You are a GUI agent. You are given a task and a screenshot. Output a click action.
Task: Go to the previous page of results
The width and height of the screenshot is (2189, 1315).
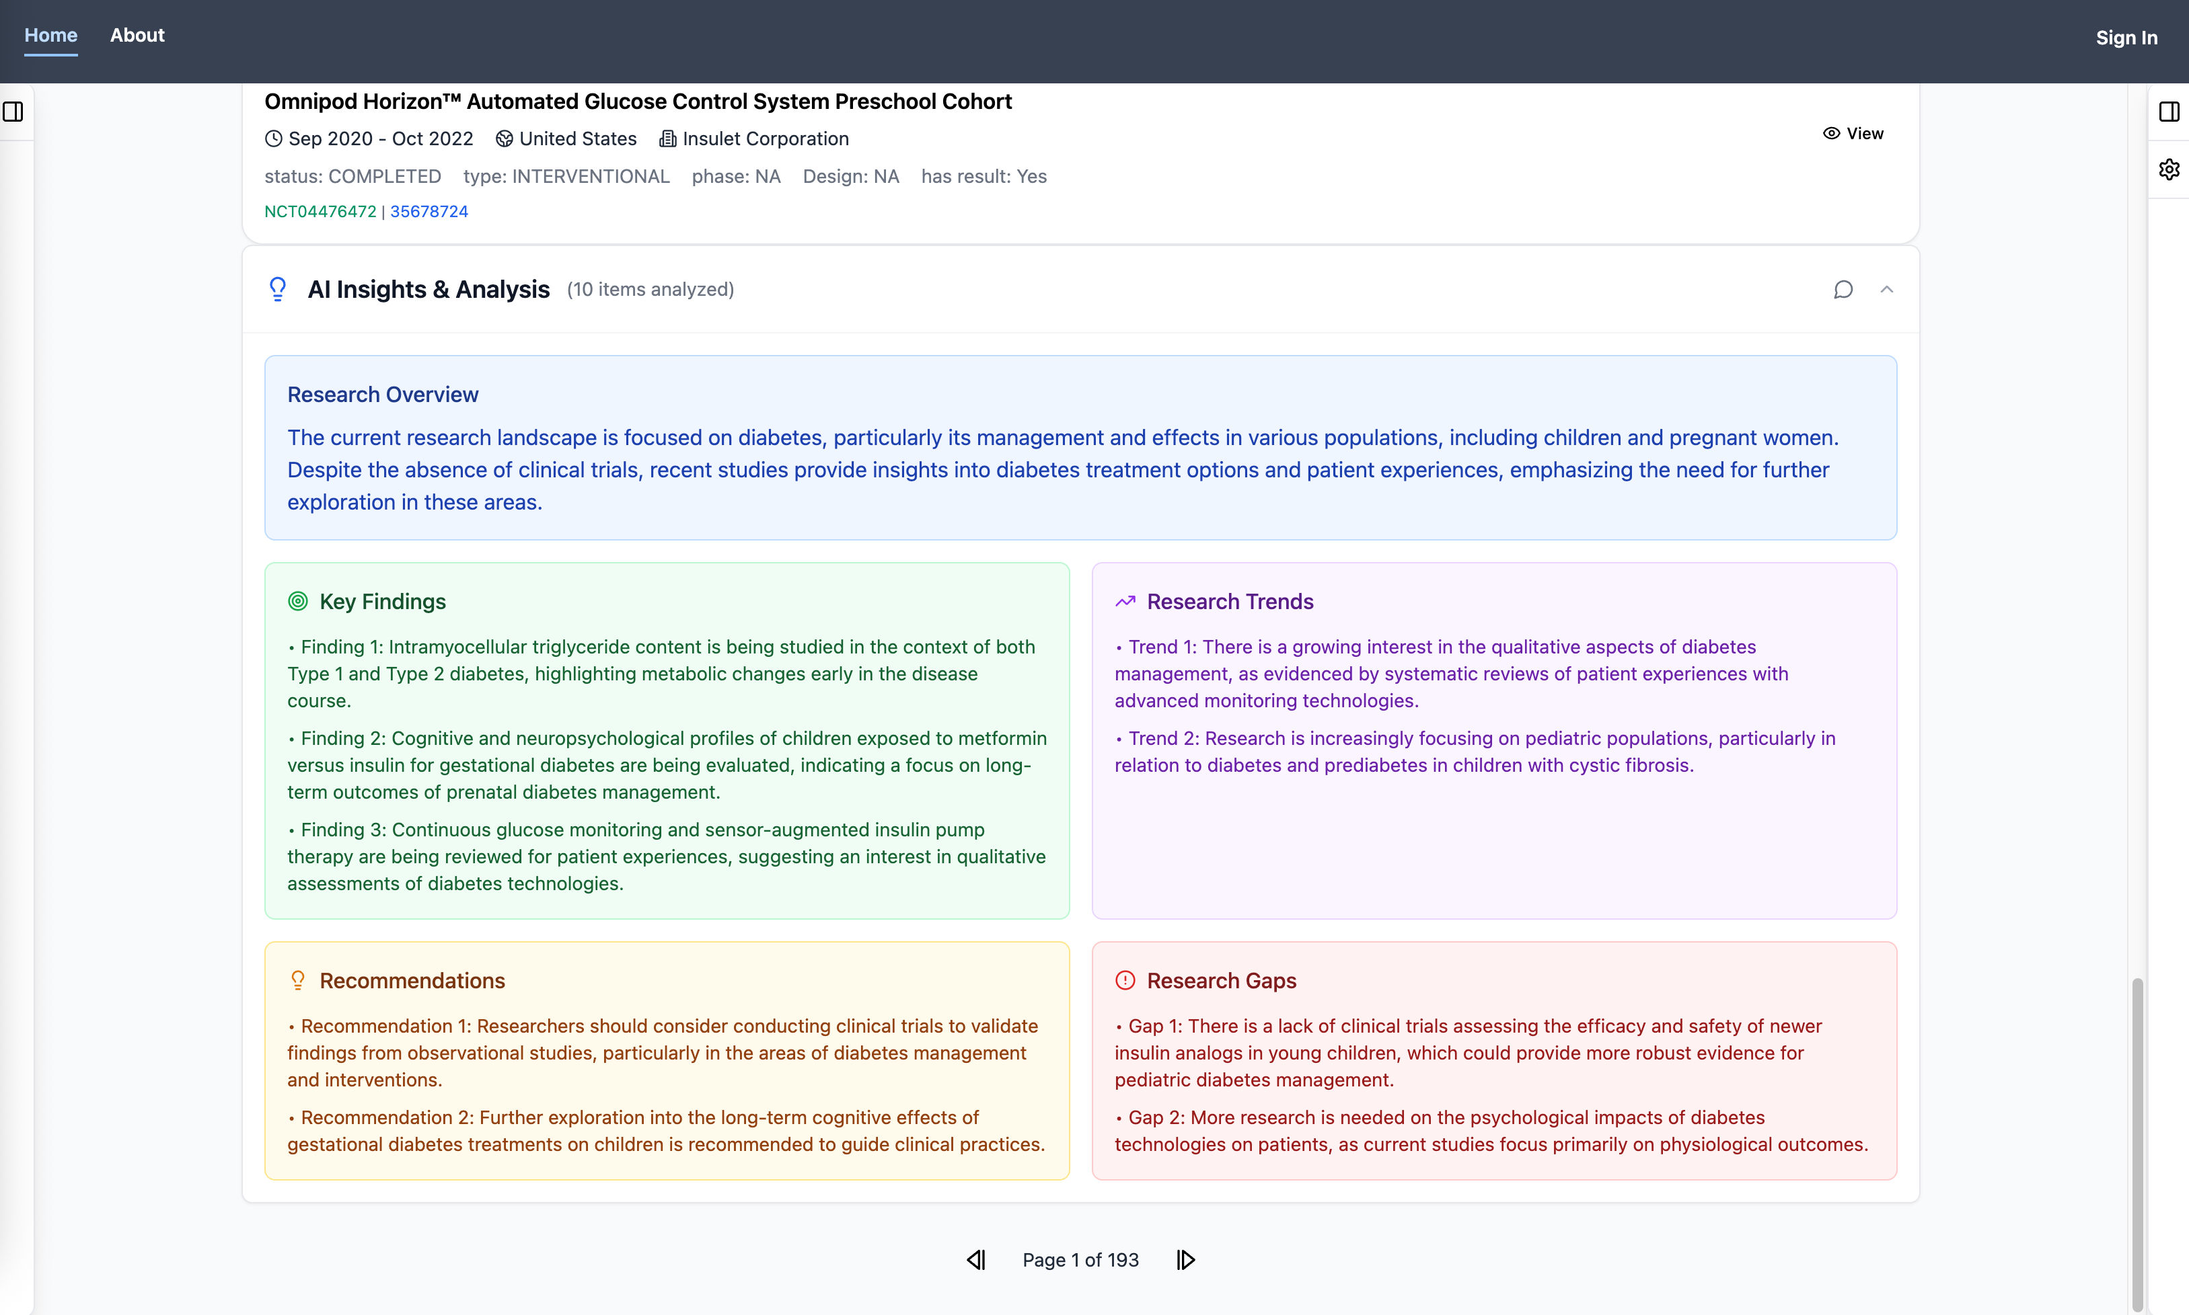(976, 1260)
